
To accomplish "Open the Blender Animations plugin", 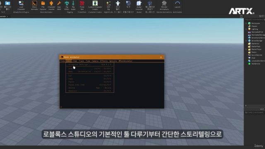I will (164, 5).
